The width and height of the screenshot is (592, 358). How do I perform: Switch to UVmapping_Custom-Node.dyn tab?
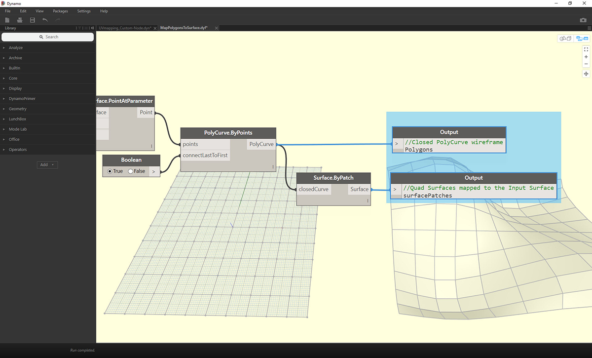[124, 28]
